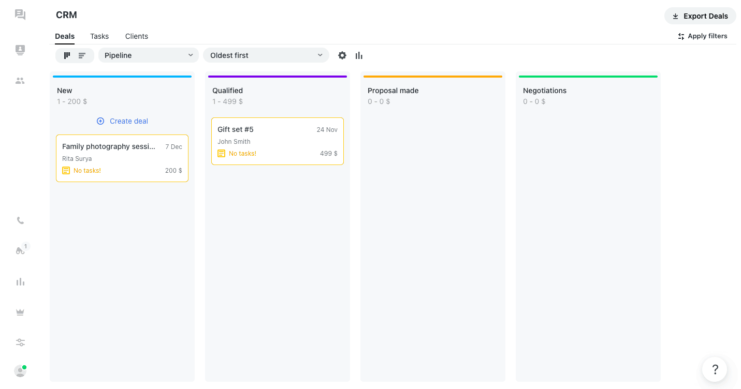Open the phone calls icon in sidebar
This screenshot has height=389, width=741.
point(20,220)
